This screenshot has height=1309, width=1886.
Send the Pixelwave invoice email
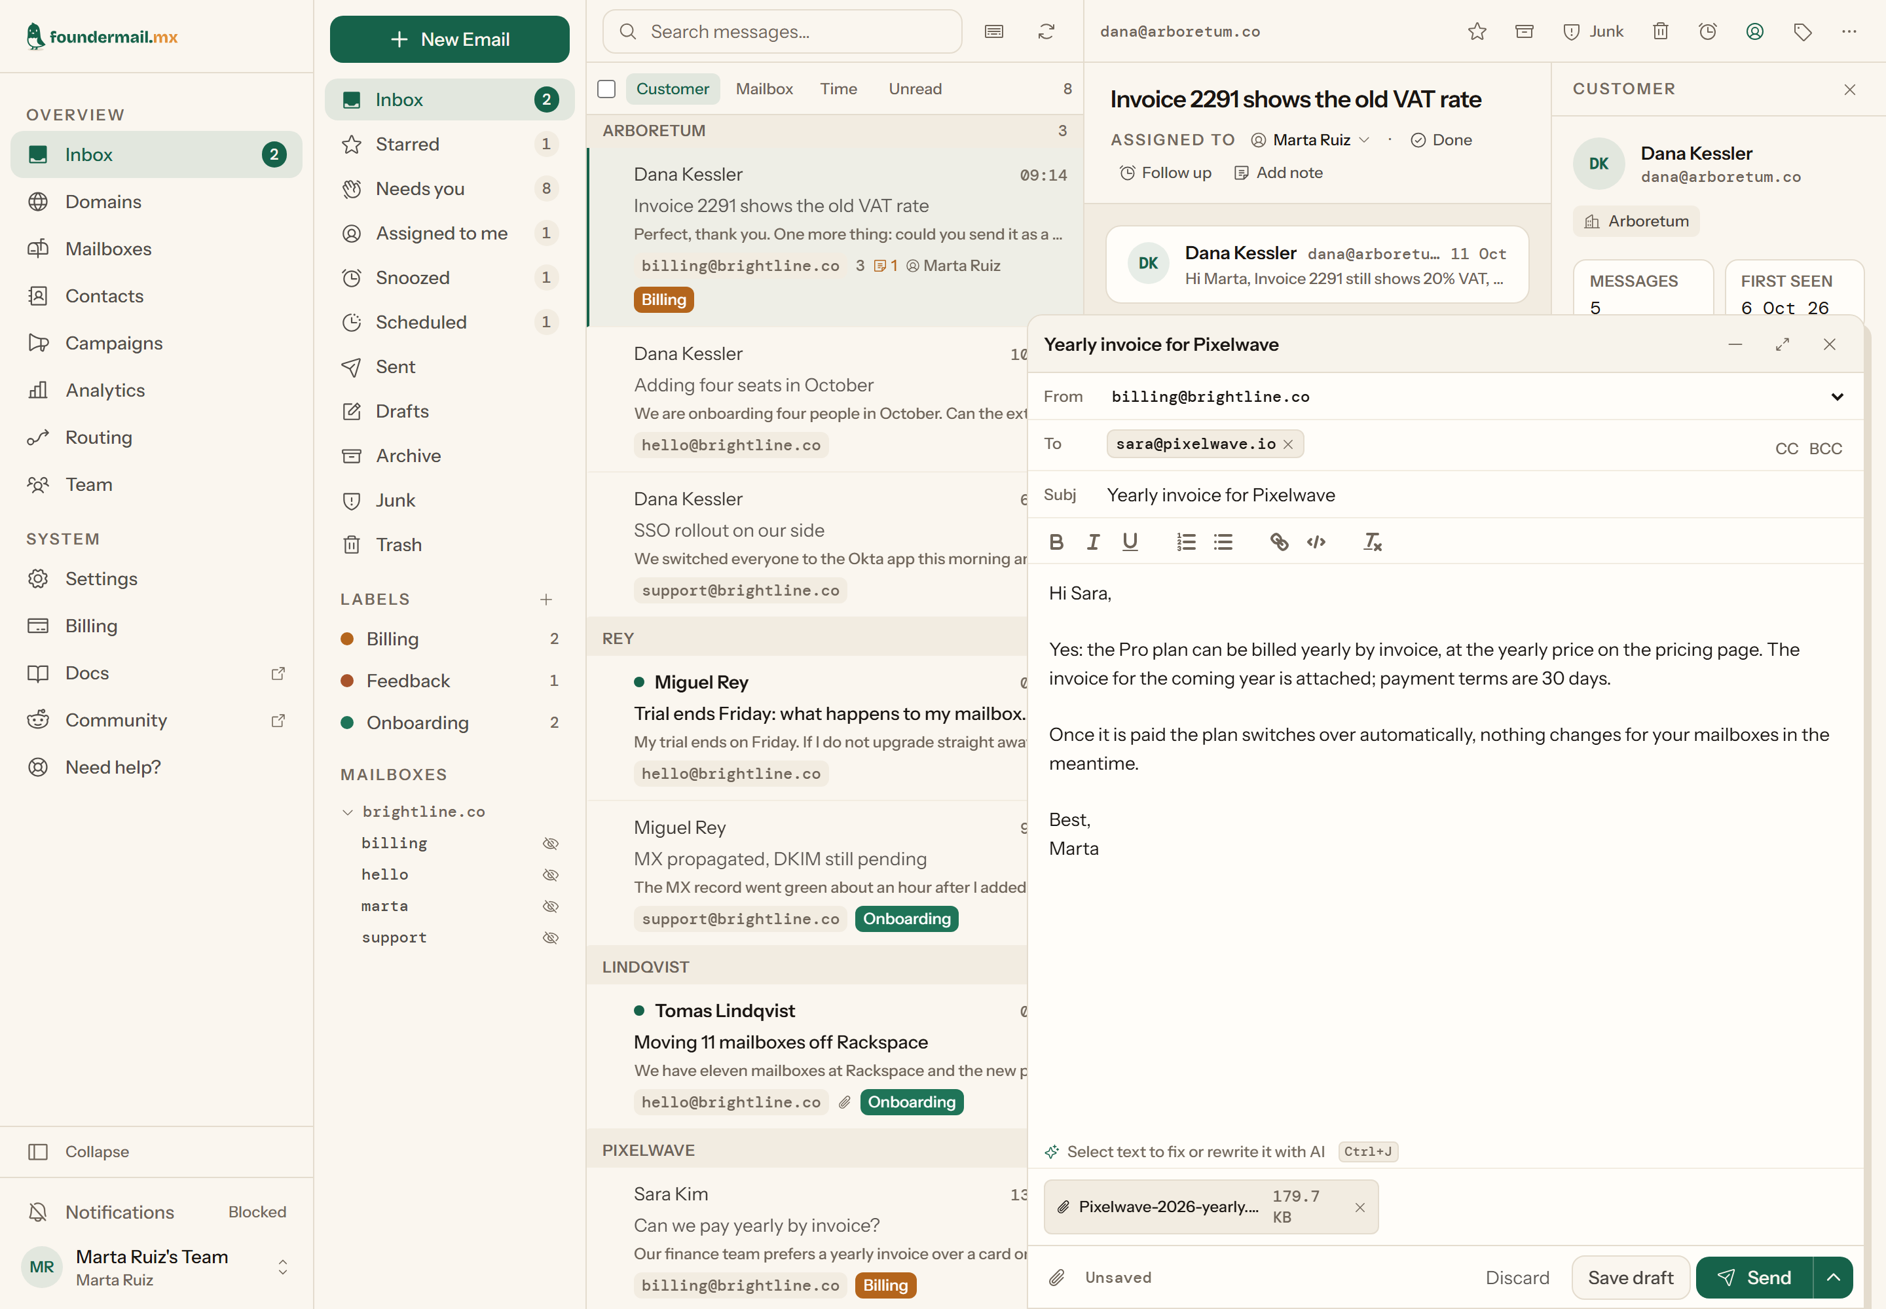point(1754,1278)
